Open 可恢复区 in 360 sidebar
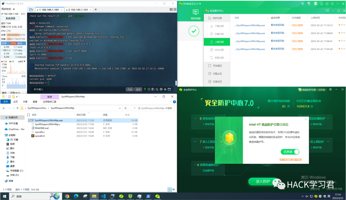 (x=217, y=66)
